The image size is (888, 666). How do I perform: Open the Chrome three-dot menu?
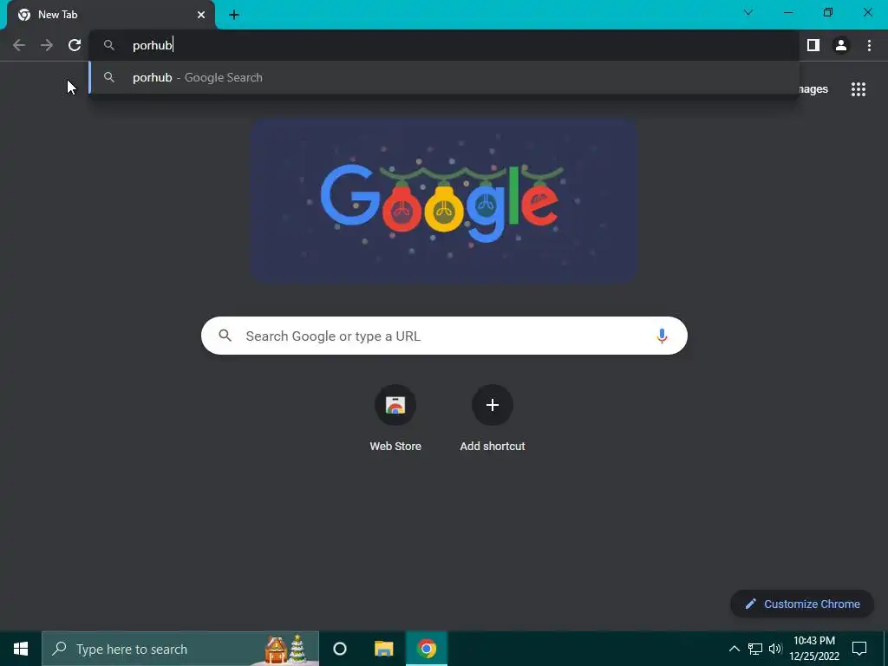pos(869,45)
